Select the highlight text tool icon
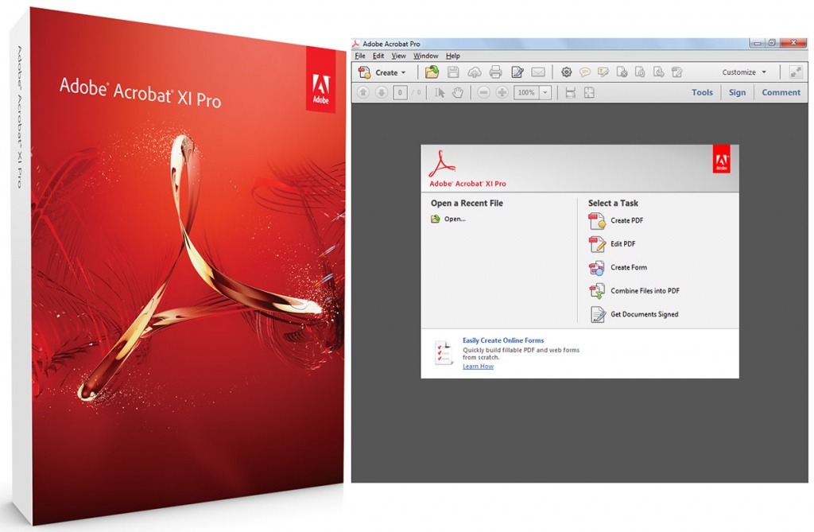 point(603,72)
